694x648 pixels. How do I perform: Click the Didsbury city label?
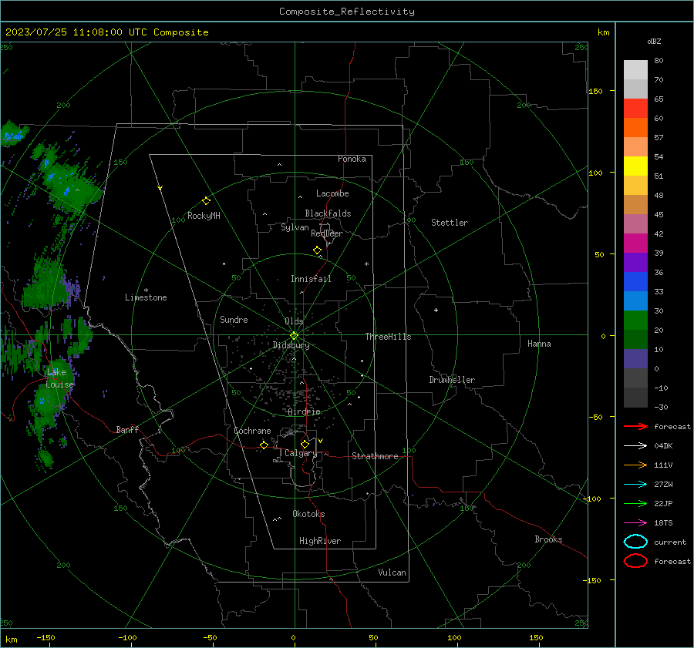click(x=291, y=345)
